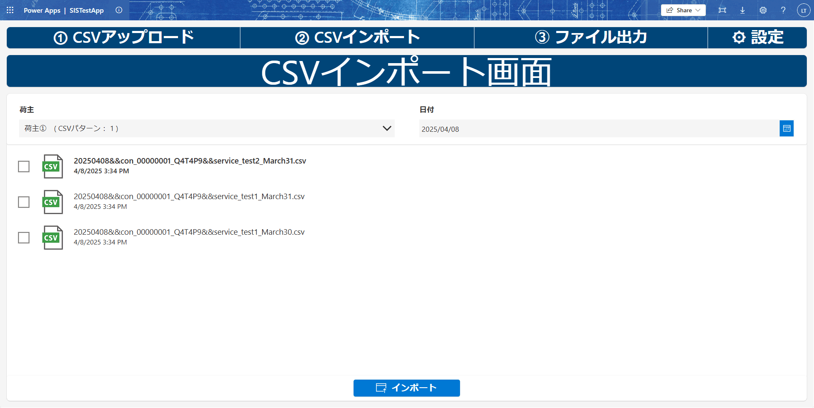Go to the ファイル出力 tab

tap(591, 38)
